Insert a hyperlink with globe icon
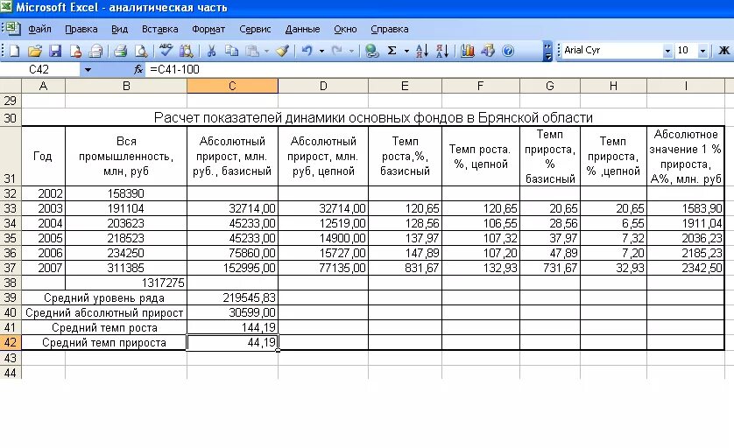 click(x=371, y=51)
